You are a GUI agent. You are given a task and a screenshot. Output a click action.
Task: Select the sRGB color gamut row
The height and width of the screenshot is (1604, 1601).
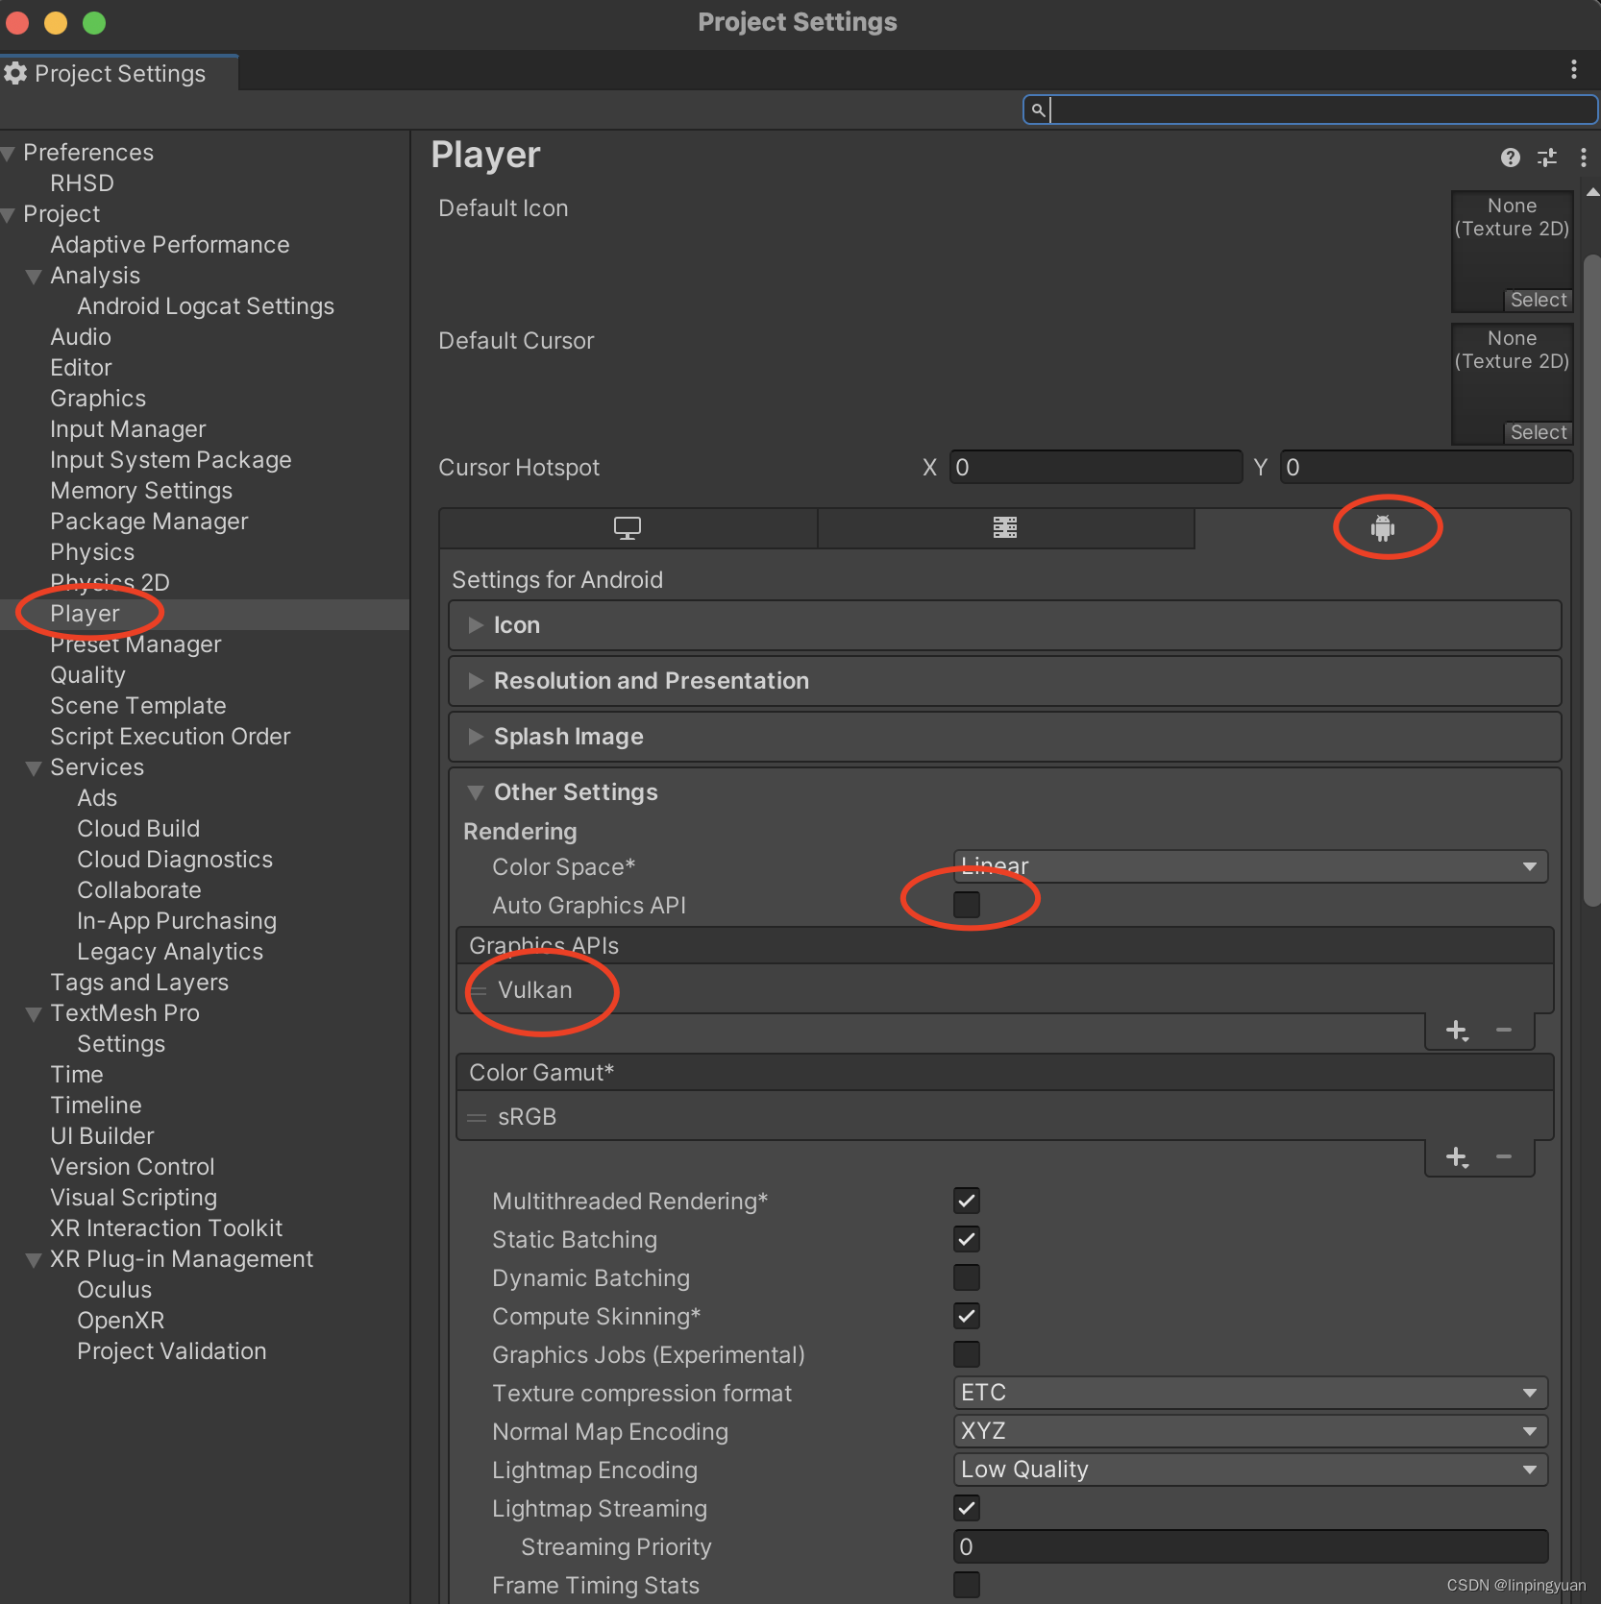pyautogui.click(x=1004, y=1116)
